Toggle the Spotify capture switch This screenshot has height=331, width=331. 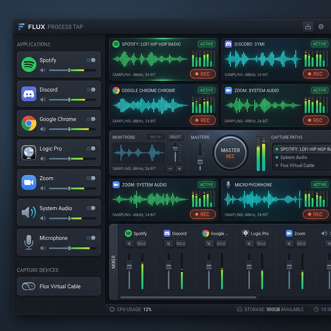[x=91, y=60]
